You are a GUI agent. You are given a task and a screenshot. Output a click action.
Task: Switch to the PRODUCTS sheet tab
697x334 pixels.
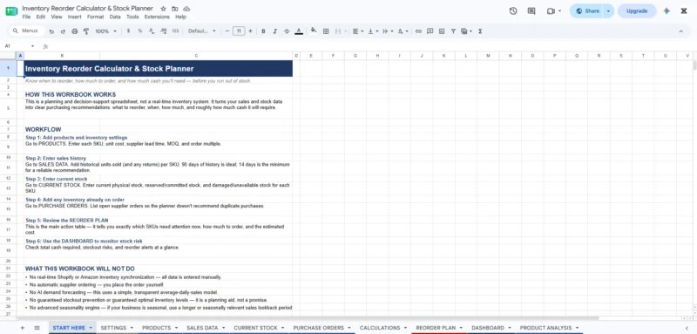(x=159, y=328)
